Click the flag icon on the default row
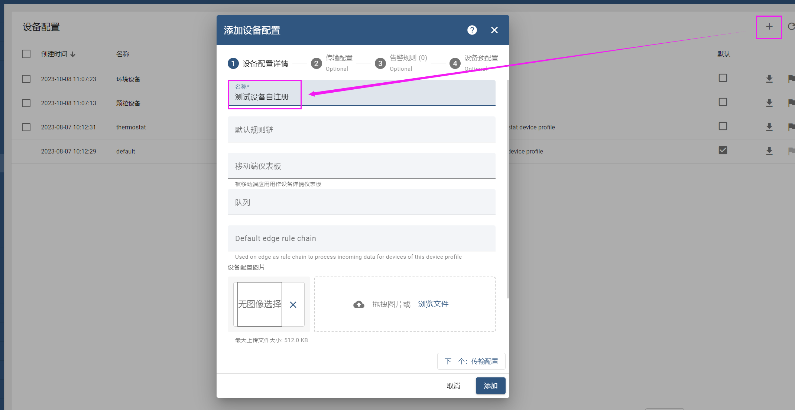The height and width of the screenshot is (410, 795). tap(791, 151)
